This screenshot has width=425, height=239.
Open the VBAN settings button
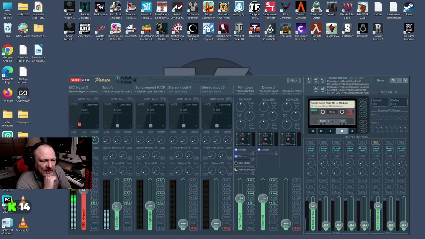294,80
